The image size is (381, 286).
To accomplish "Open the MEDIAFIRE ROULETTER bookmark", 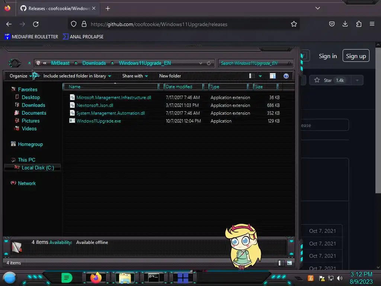I will click(31, 37).
